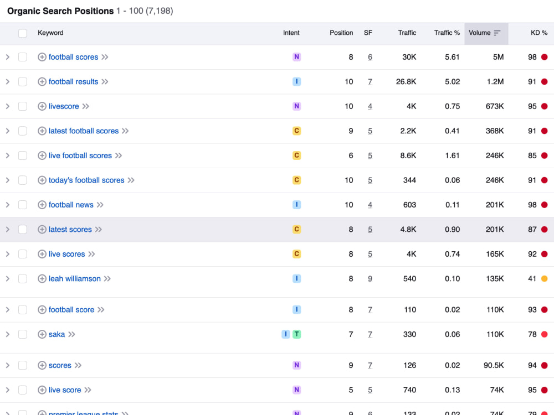The height and width of the screenshot is (415, 554).
Task: Check the box for football results row
Action: (23, 82)
